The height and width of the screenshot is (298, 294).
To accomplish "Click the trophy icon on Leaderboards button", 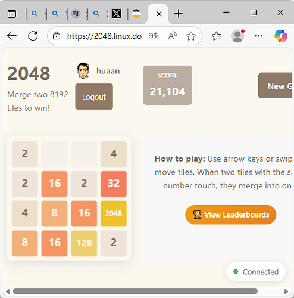I will coord(197,215).
